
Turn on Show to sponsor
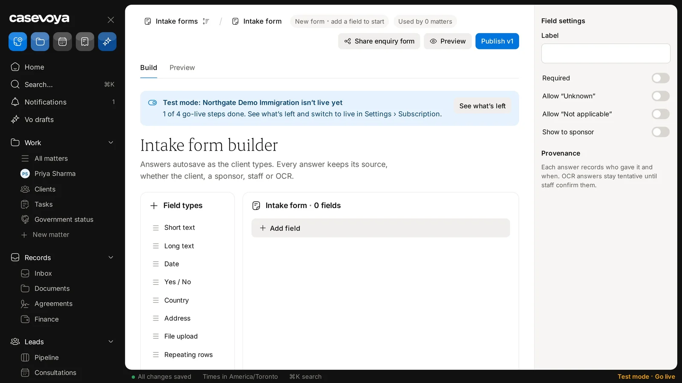click(660, 132)
